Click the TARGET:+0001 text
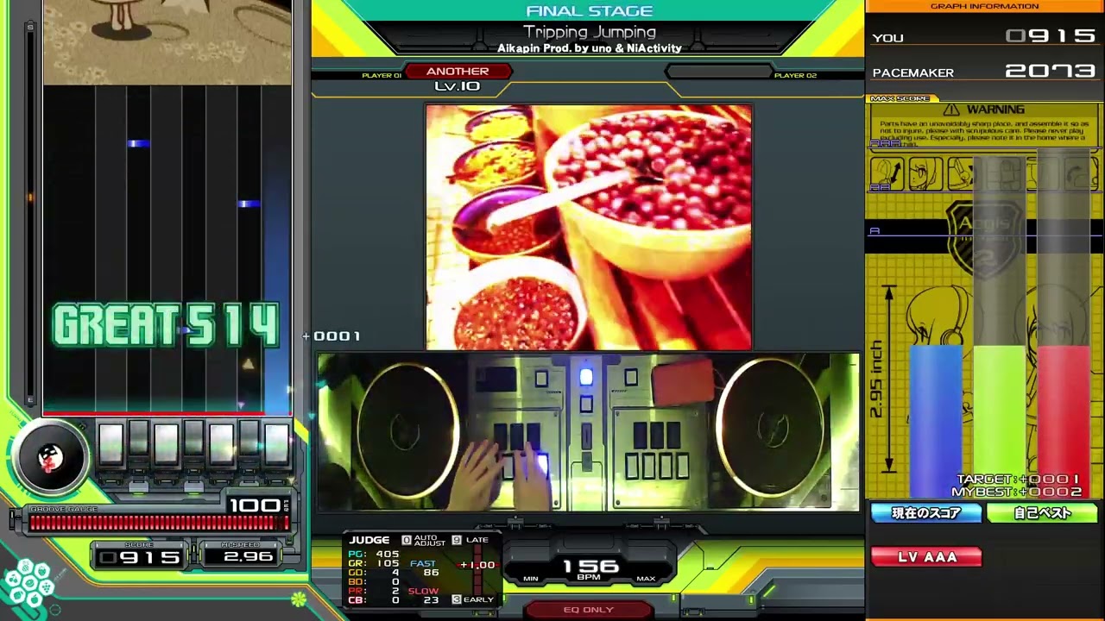 tap(1019, 480)
